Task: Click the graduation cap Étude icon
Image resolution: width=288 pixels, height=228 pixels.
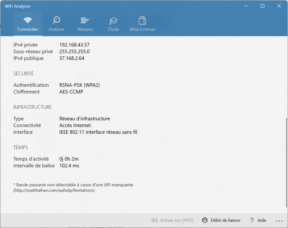Action: (114, 21)
